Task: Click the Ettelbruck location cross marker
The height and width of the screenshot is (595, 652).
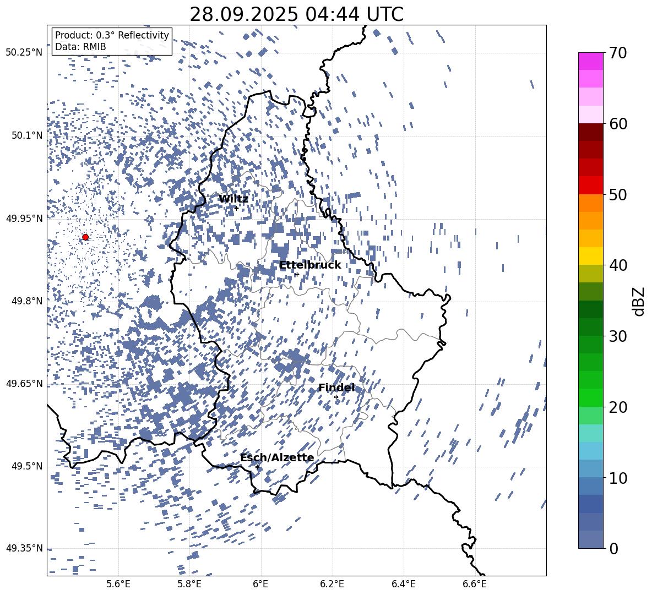Action: [x=296, y=274]
